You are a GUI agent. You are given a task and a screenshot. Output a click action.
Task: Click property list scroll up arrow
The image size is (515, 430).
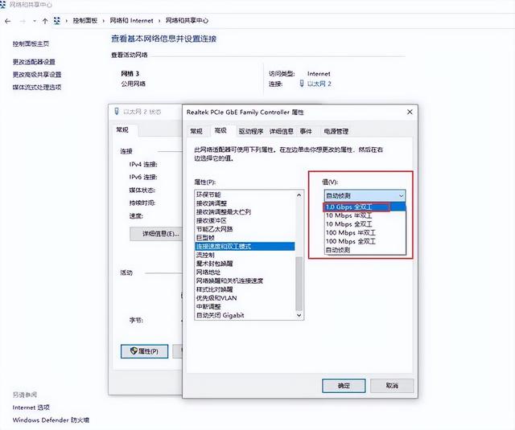pos(299,195)
